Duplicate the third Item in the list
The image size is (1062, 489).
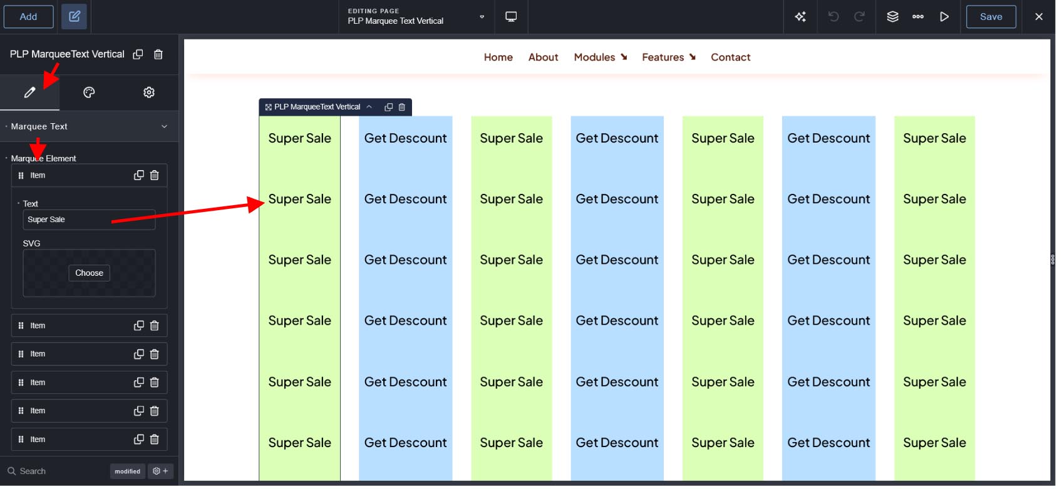pos(139,355)
